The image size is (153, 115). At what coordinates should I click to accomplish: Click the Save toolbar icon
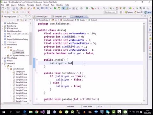pyautogui.click(x=14, y=8)
